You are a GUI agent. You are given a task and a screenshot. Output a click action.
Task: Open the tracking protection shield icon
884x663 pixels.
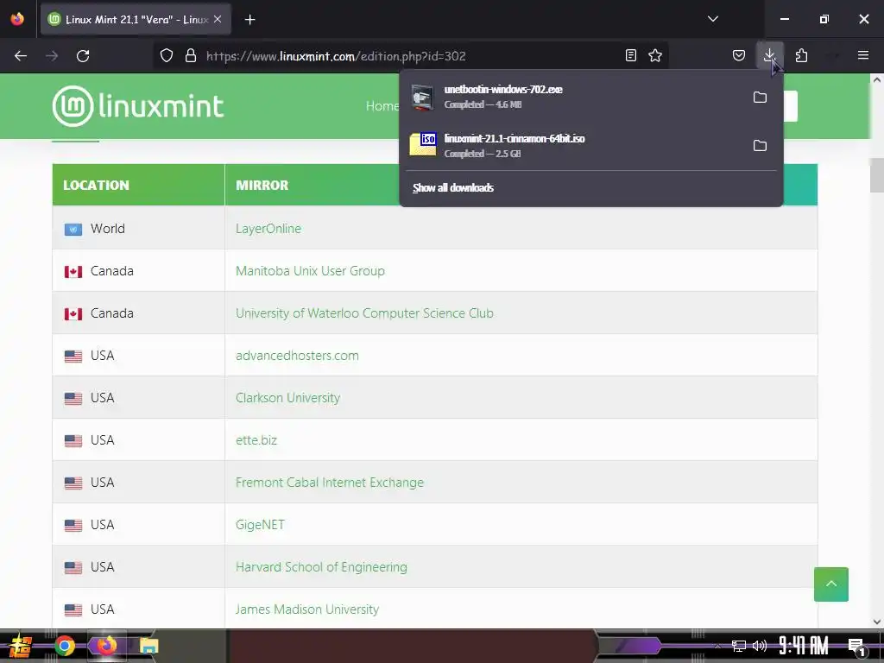point(167,56)
